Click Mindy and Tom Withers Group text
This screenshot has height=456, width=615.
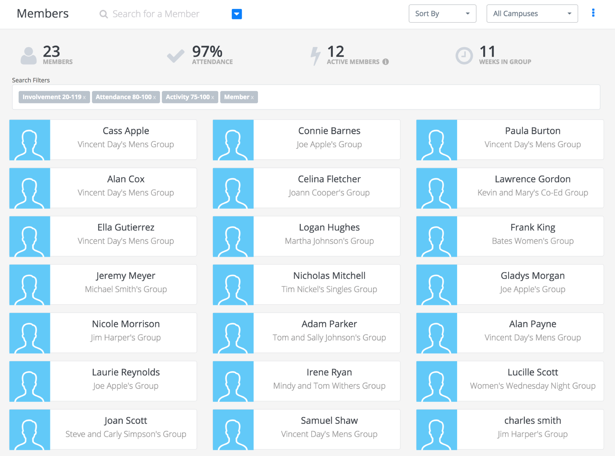tap(329, 386)
